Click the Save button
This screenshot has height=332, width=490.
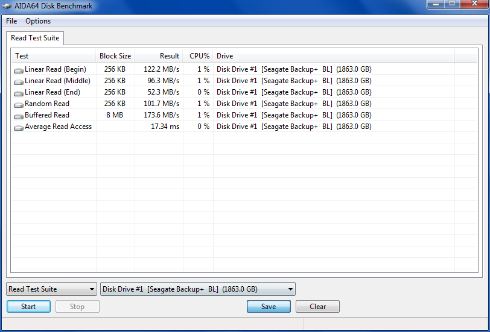click(x=269, y=307)
